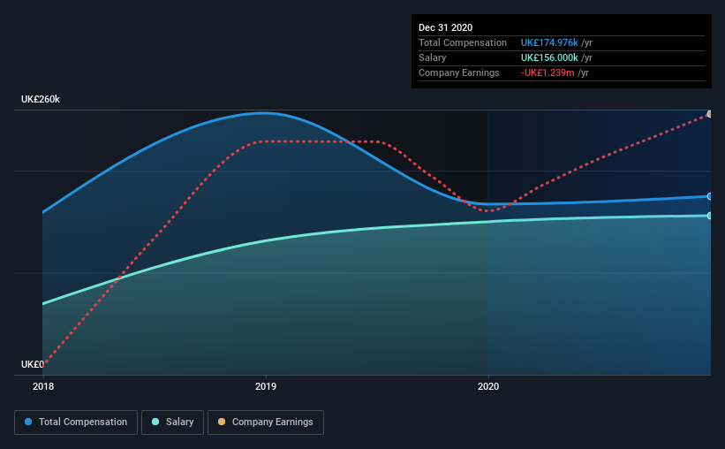Click the -UK£1.239m company earnings value
The image size is (725, 449).
[x=548, y=72]
